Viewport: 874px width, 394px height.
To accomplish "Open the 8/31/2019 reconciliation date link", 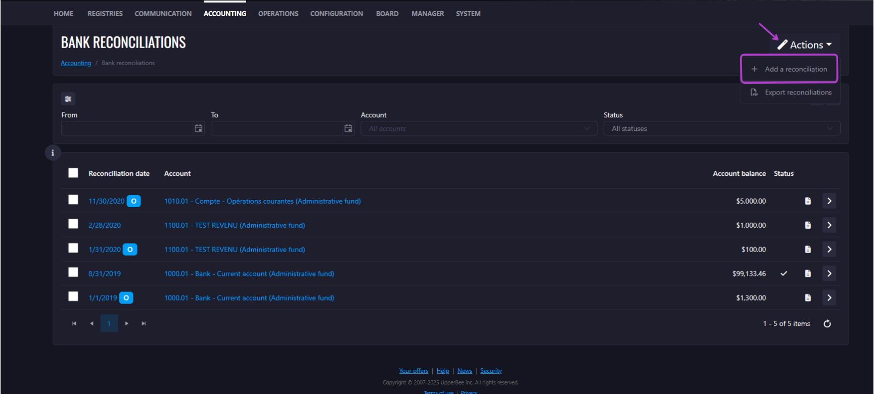I will (105, 274).
